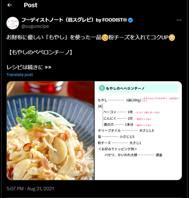Click the smiling blush emoji

pos(105,38)
